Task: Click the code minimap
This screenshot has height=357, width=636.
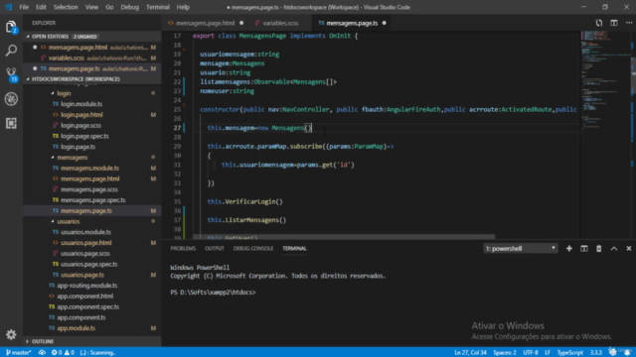Action: (604, 81)
